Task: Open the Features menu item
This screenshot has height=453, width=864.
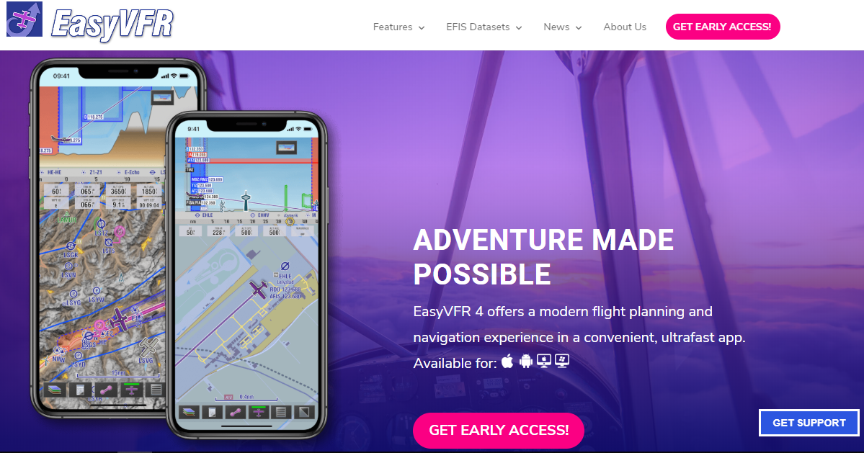Action: click(392, 27)
